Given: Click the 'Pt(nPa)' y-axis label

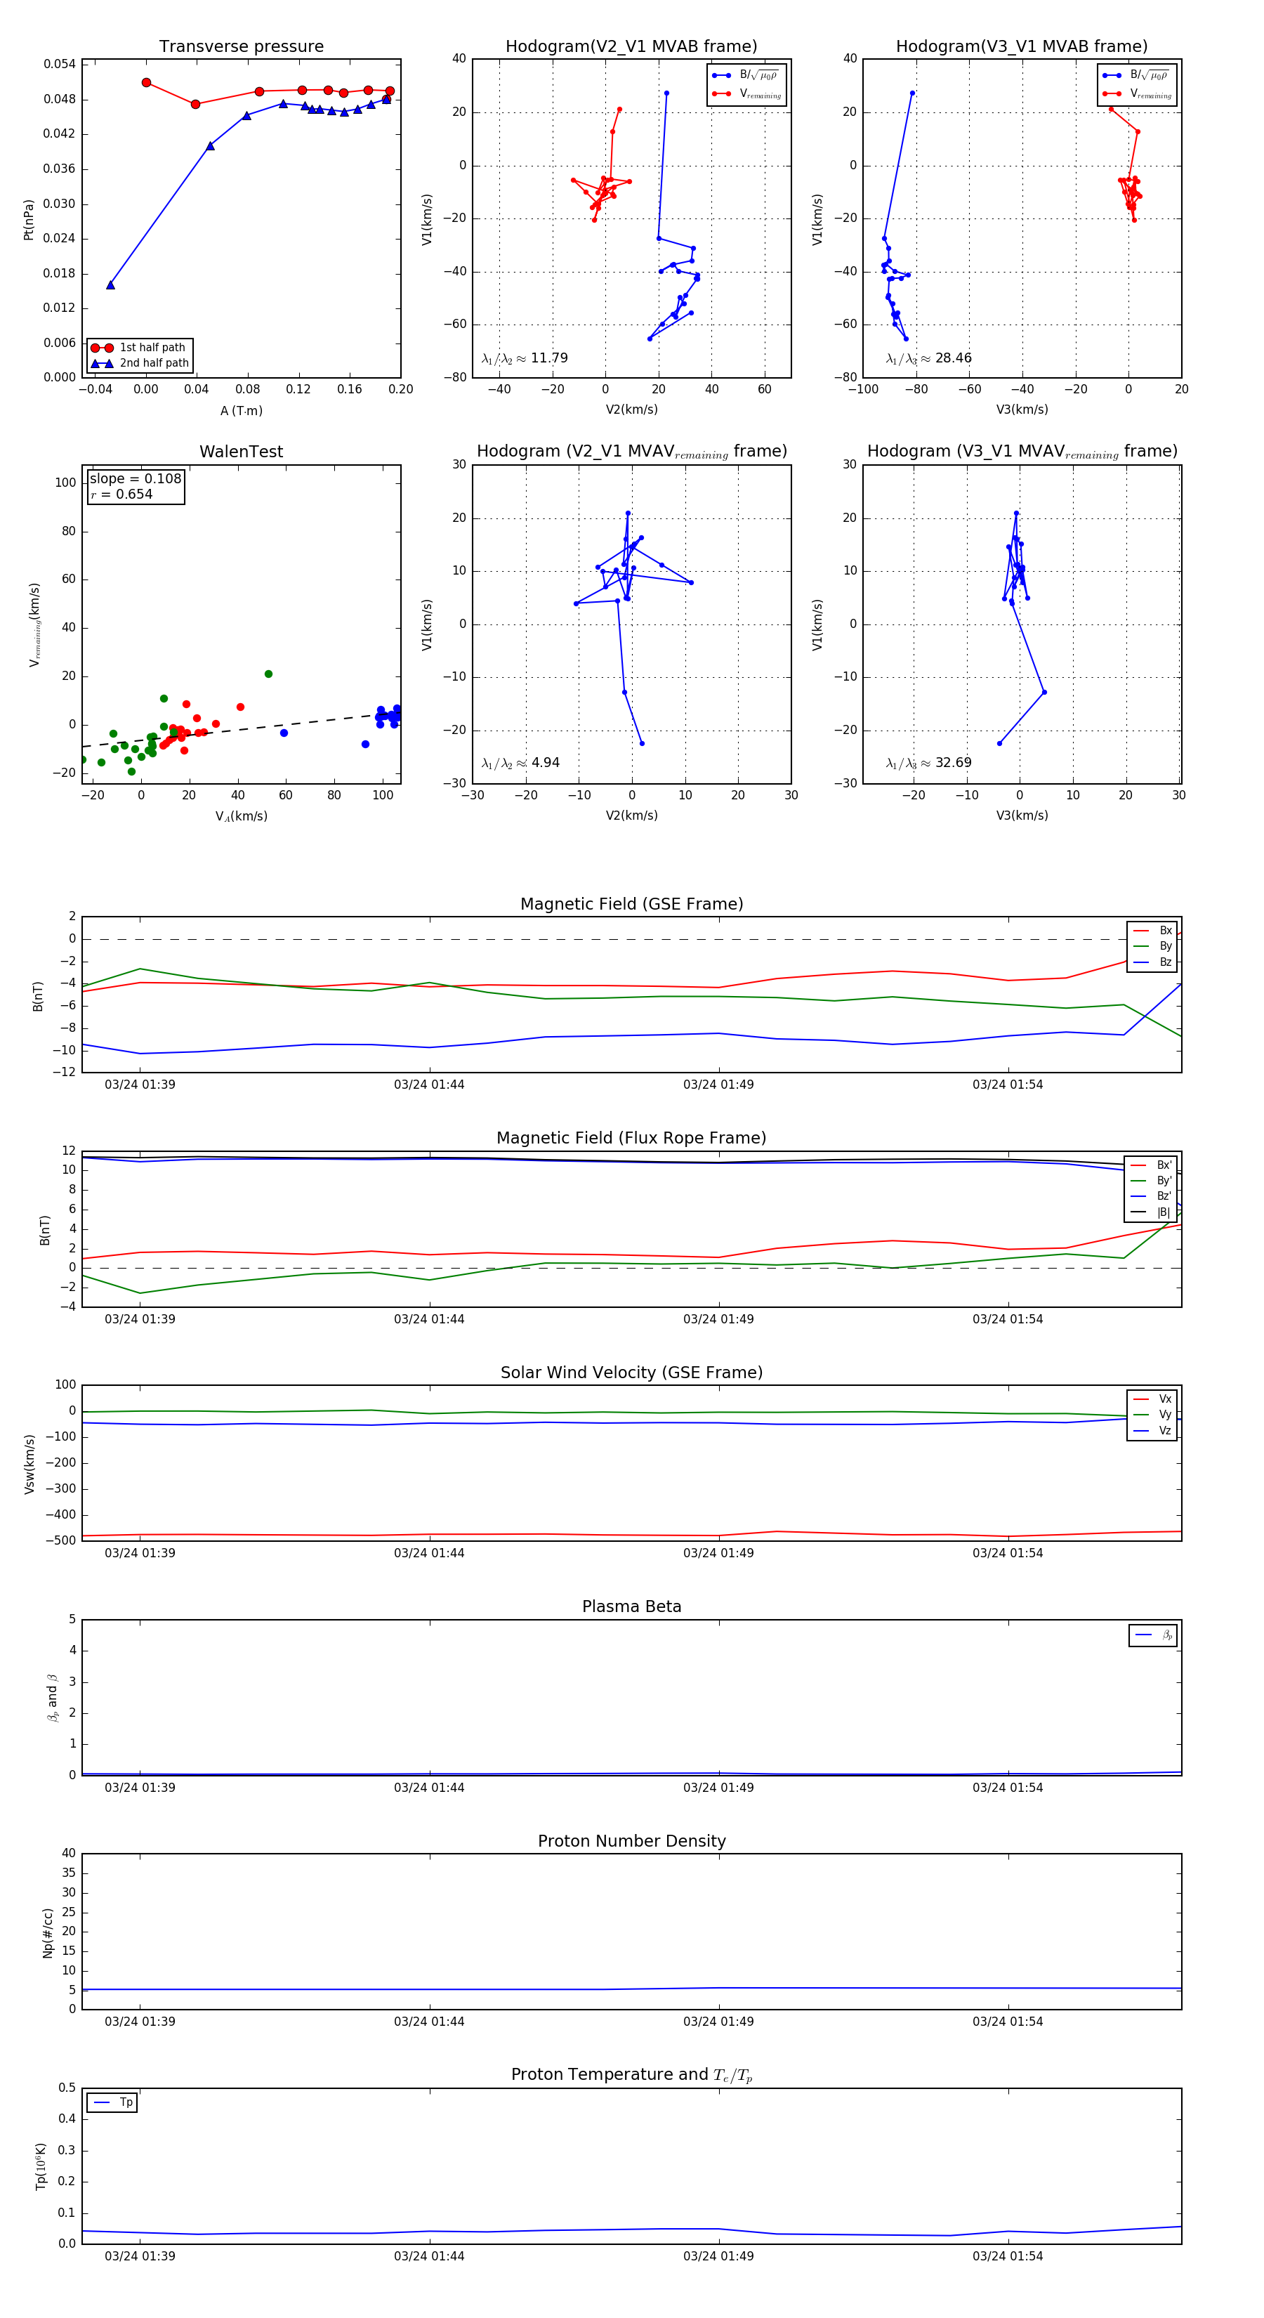Looking at the screenshot, I should pyautogui.click(x=28, y=218).
